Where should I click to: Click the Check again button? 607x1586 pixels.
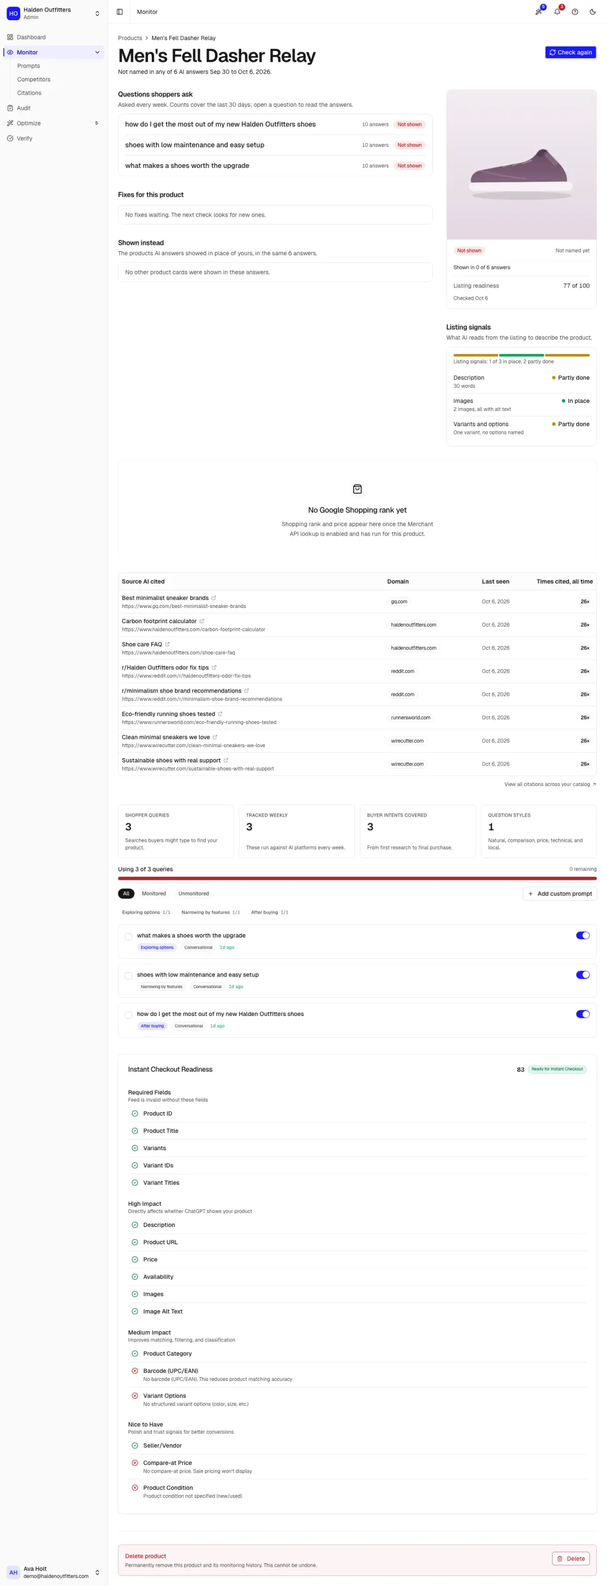coord(570,52)
